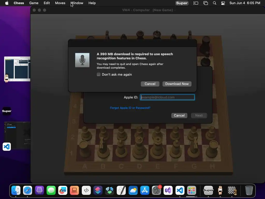265x199 pixels.
Task: Open the Super app in the Dock
Action: pos(208,190)
